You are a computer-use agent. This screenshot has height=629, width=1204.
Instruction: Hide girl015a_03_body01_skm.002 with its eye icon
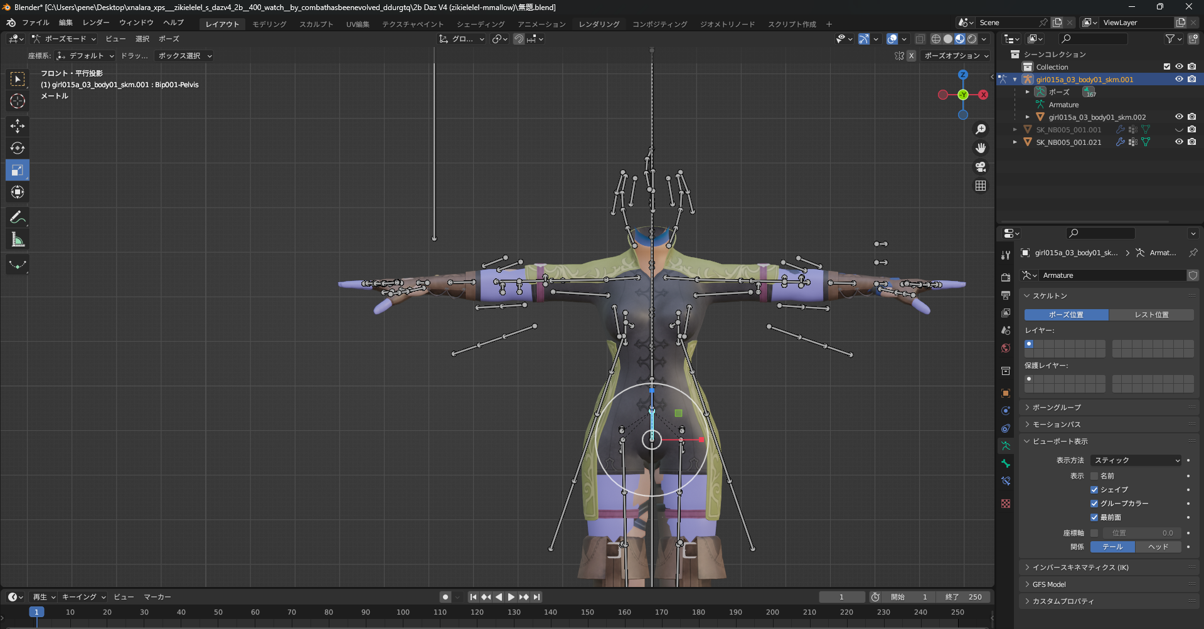pyautogui.click(x=1179, y=117)
